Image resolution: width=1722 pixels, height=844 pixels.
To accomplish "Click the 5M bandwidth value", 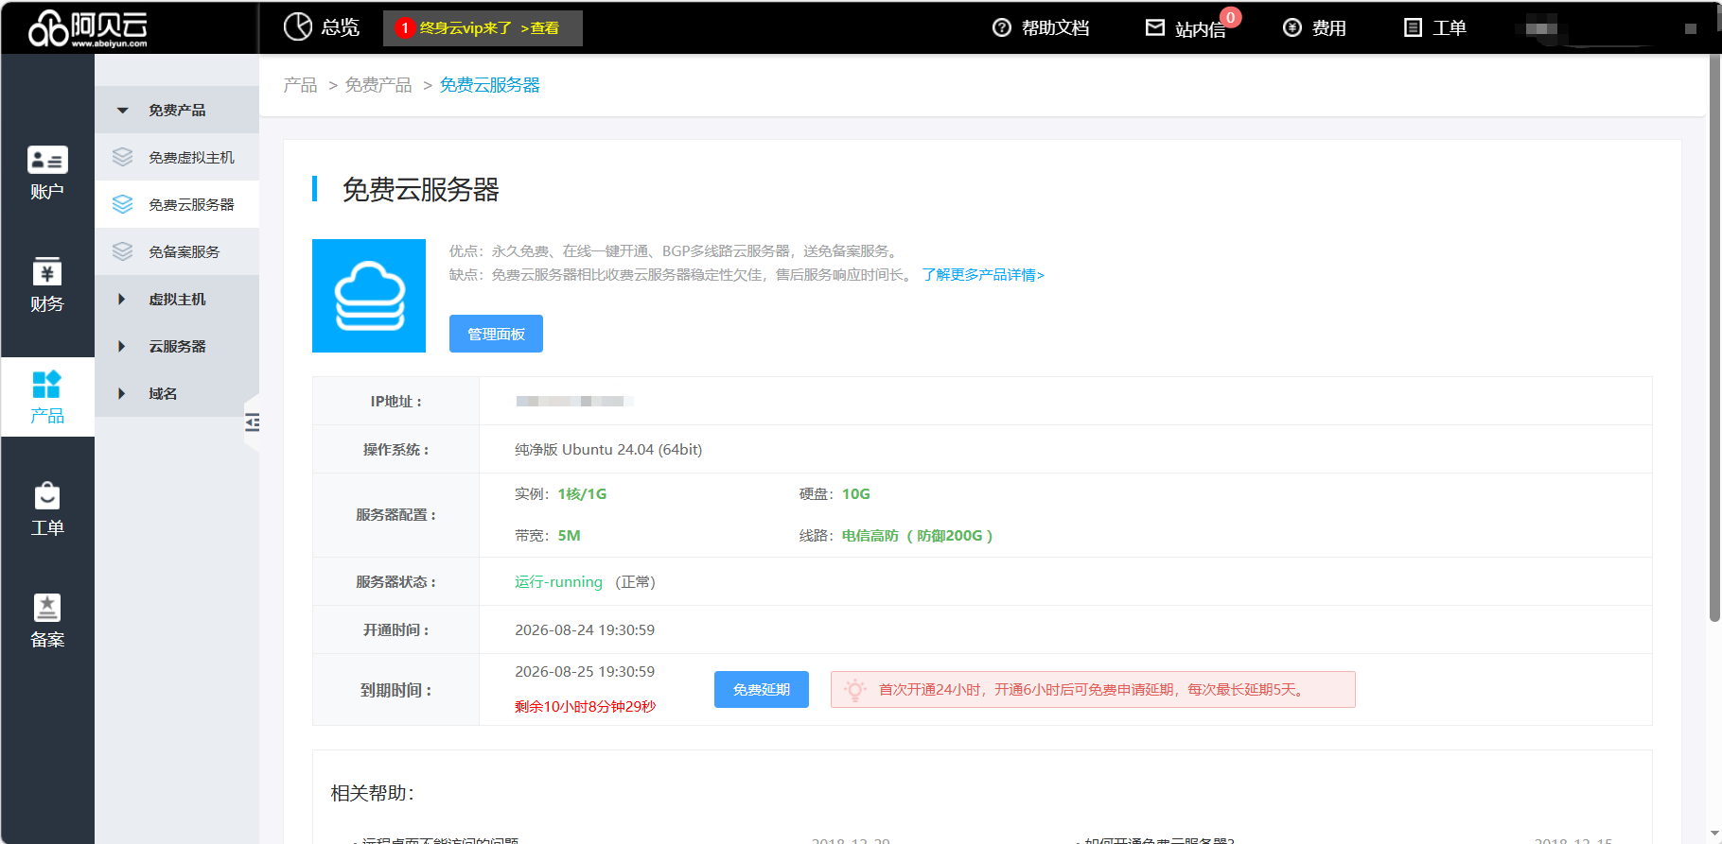I will (x=569, y=536).
